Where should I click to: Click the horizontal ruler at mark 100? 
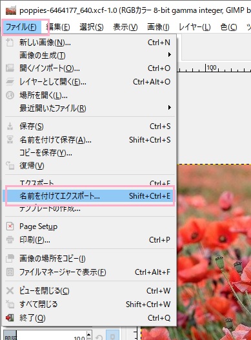point(206,68)
